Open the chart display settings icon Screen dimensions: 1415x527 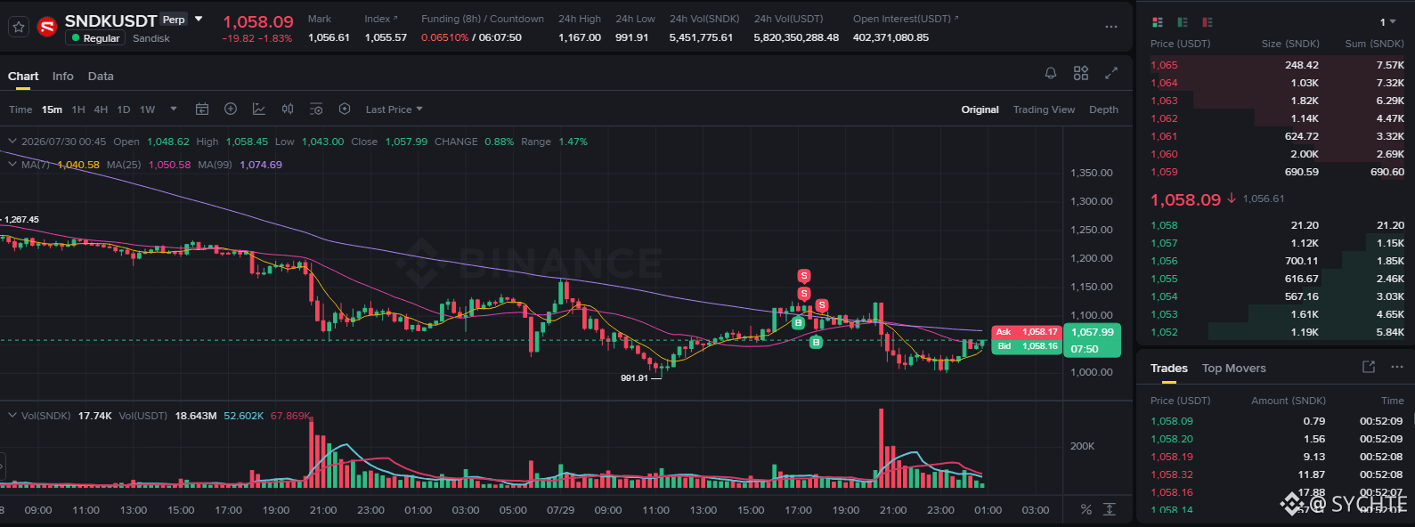[x=316, y=109]
